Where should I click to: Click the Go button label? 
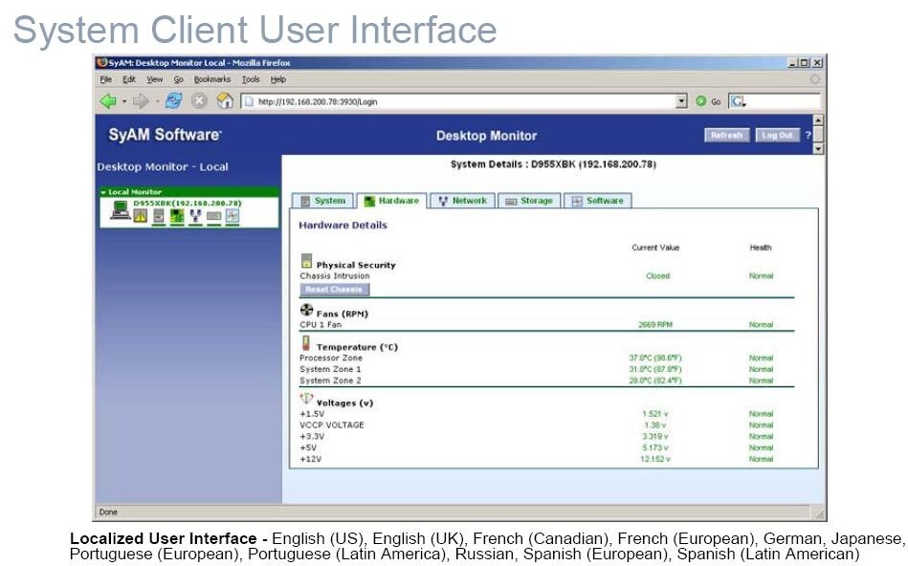click(x=716, y=102)
